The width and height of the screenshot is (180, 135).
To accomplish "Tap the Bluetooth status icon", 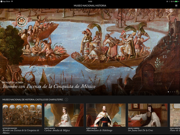I will [x=170, y=2].
